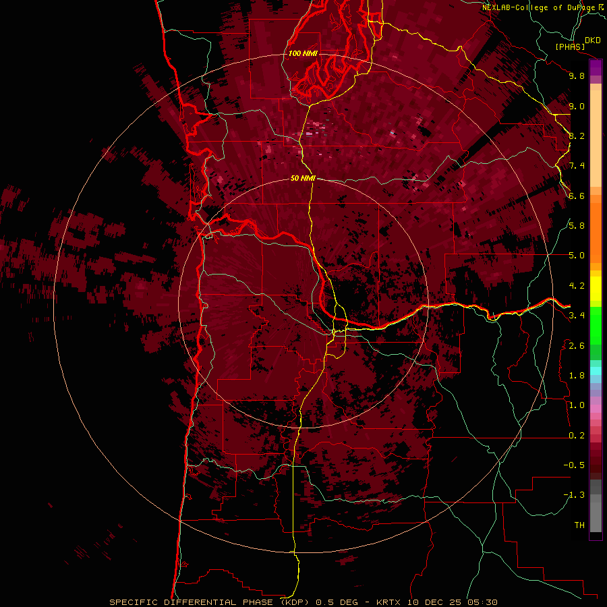Viewport: 607px width, 607px height.
Task: Click the [PHAS] units label
Action: pyautogui.click(x=570, y=47)
